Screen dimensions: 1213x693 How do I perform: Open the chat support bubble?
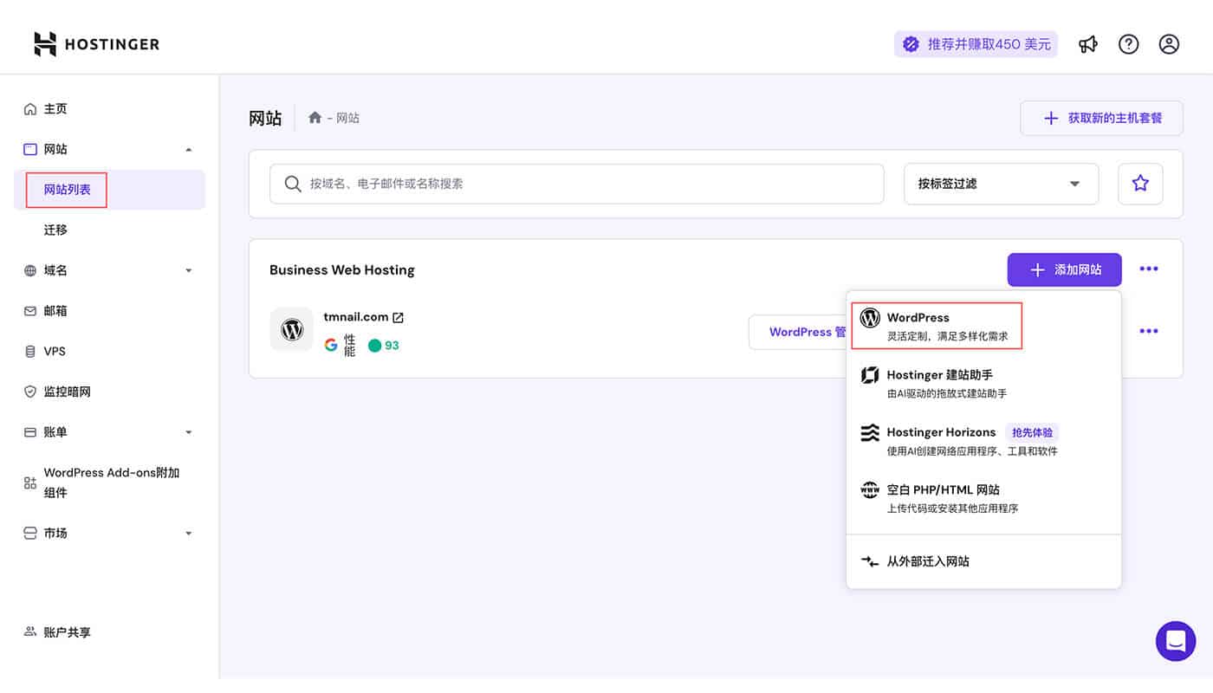pyautogui.click(x=1176, y=641)
